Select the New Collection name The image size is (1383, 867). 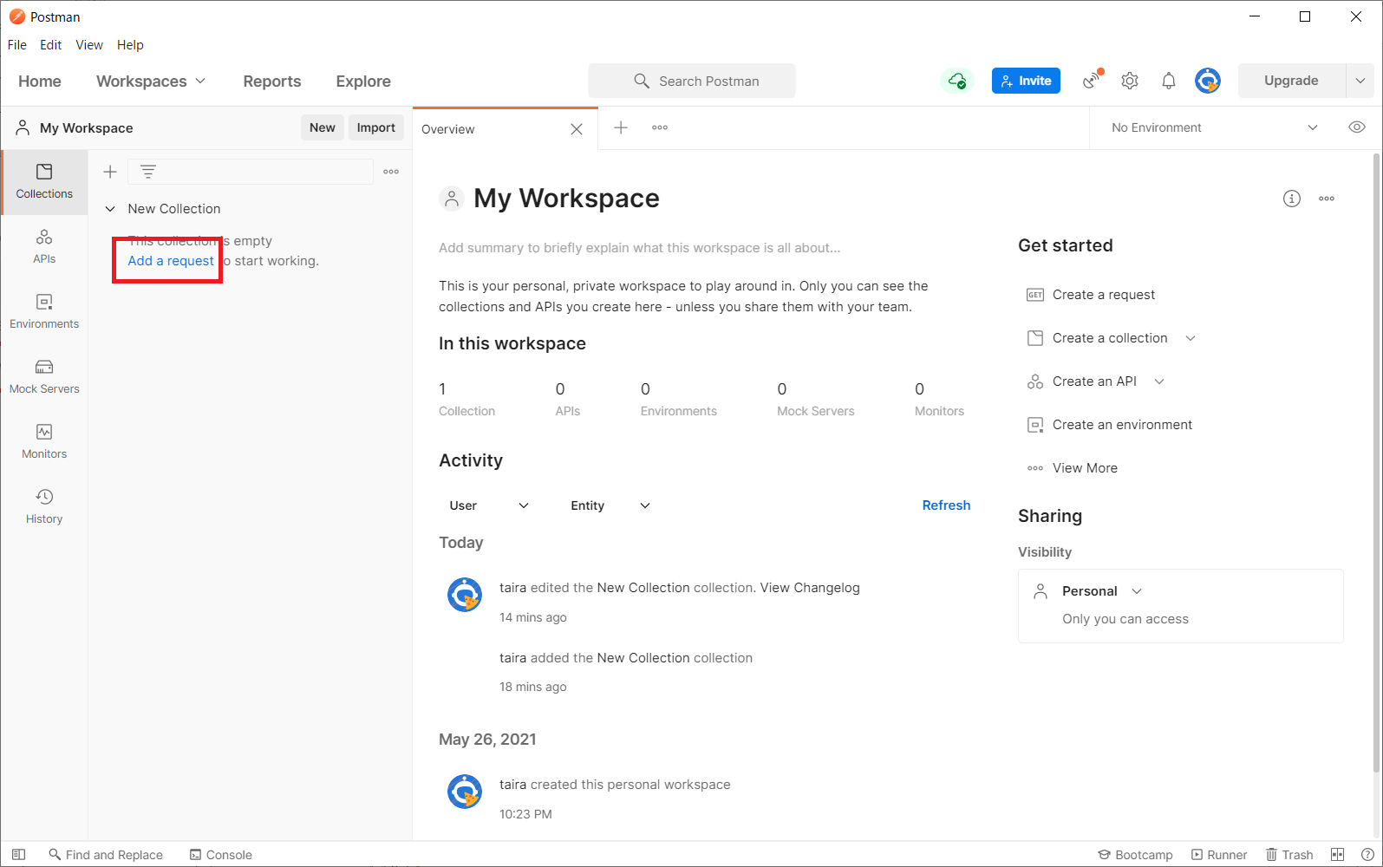click(x=174, y=209)
